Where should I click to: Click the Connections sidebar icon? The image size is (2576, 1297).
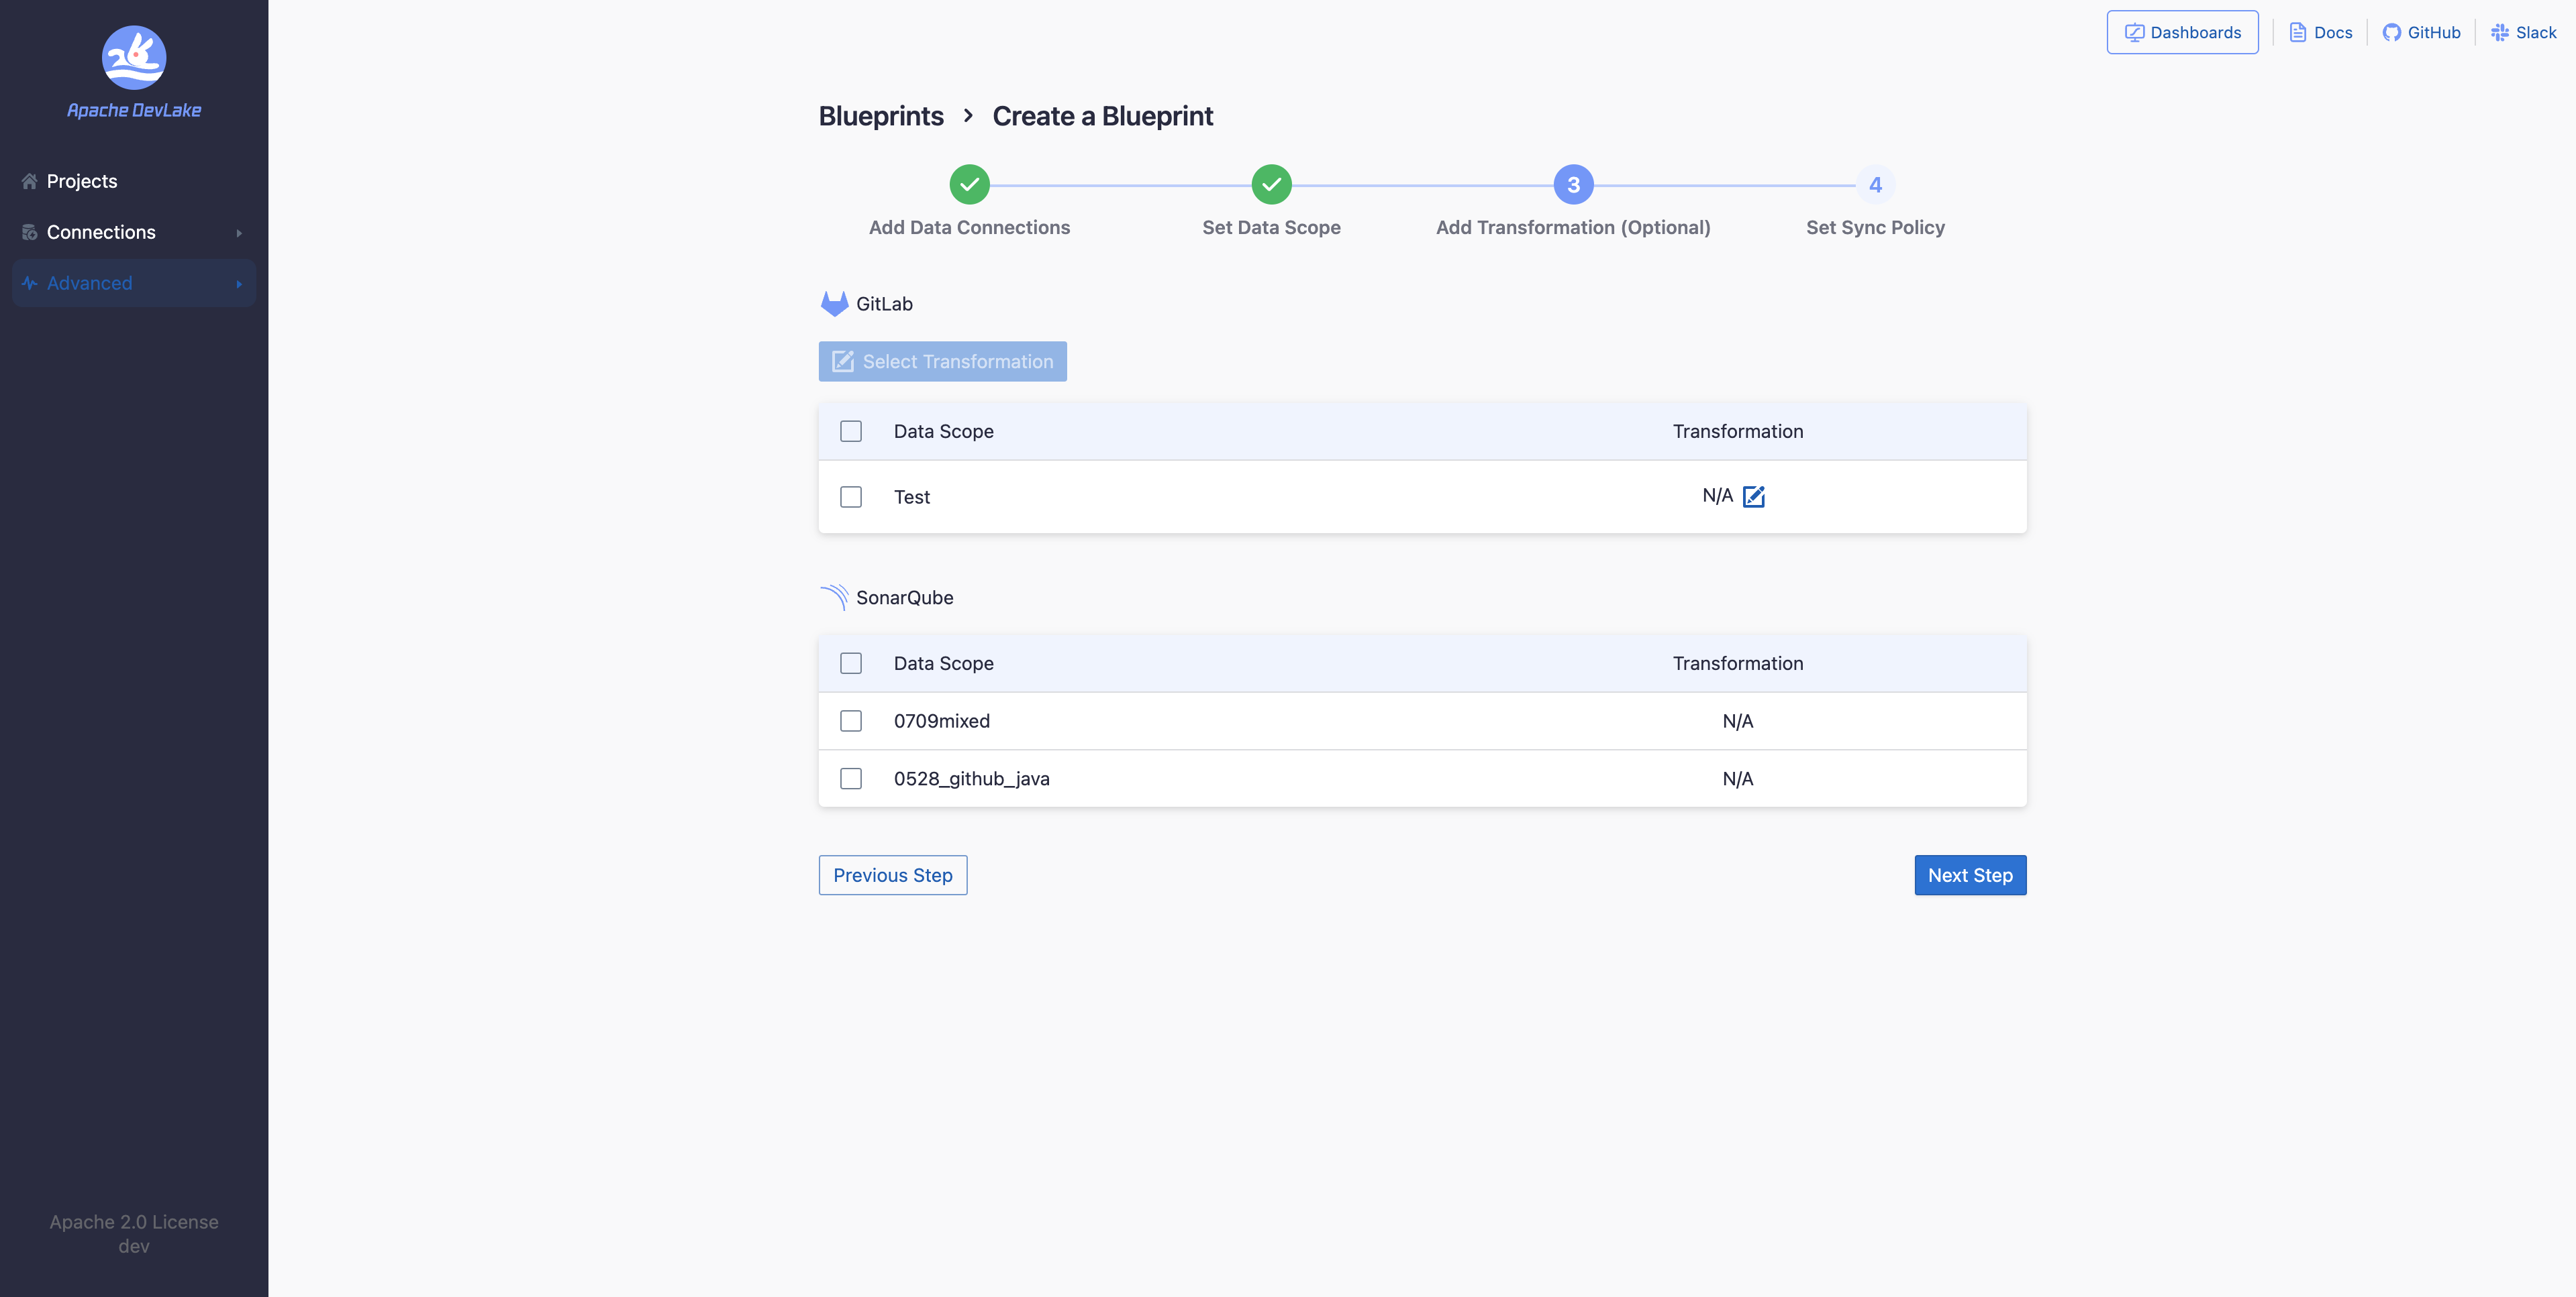[29, 232]
